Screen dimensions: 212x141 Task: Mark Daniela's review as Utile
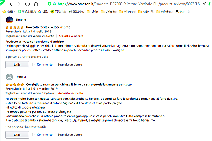pyautogui.click(x=17, y=135)
